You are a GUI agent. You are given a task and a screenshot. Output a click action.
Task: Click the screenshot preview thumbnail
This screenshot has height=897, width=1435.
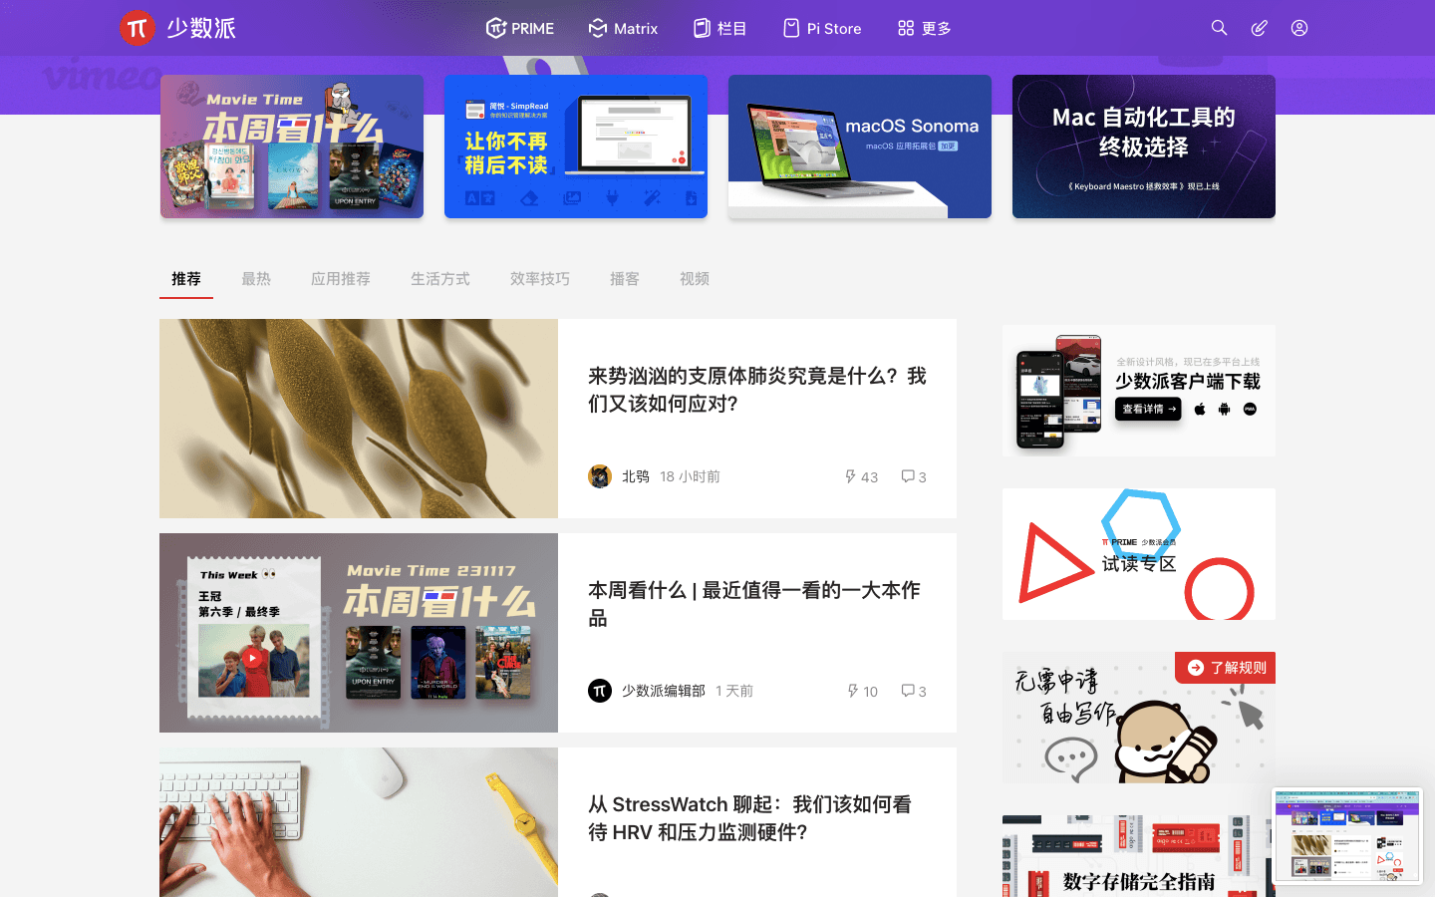(x=1347, y=835)
